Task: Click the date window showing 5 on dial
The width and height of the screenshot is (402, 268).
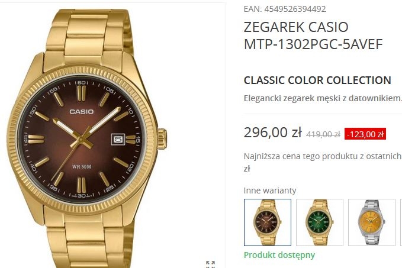Action: point(118,140)
